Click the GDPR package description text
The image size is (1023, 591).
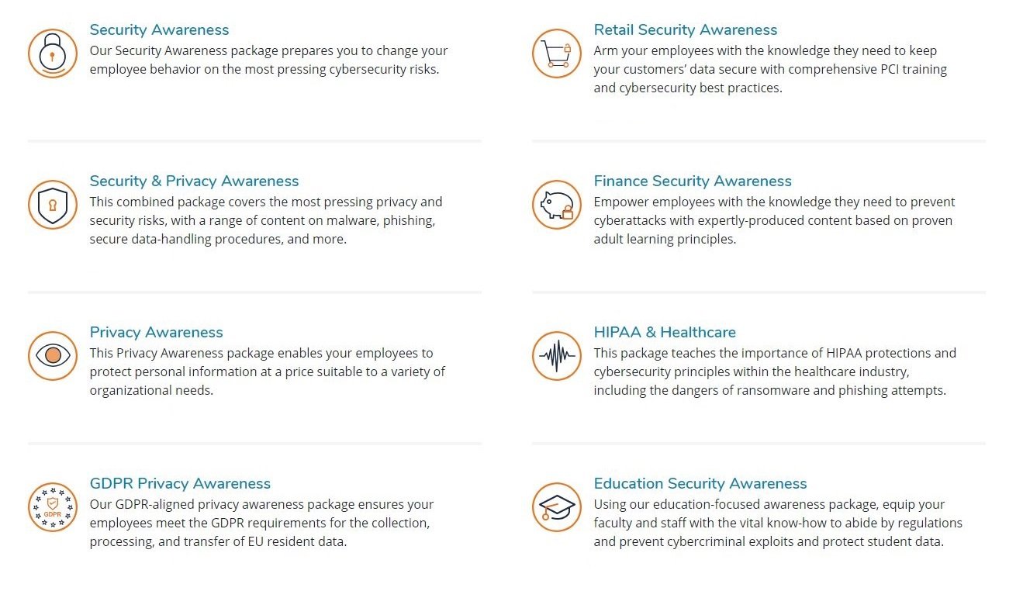point(261,524)
